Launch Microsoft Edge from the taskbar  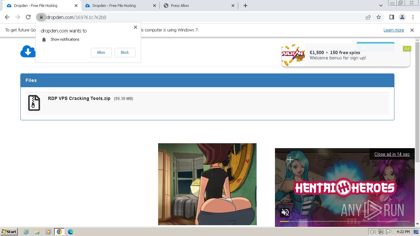click(71, 232)
